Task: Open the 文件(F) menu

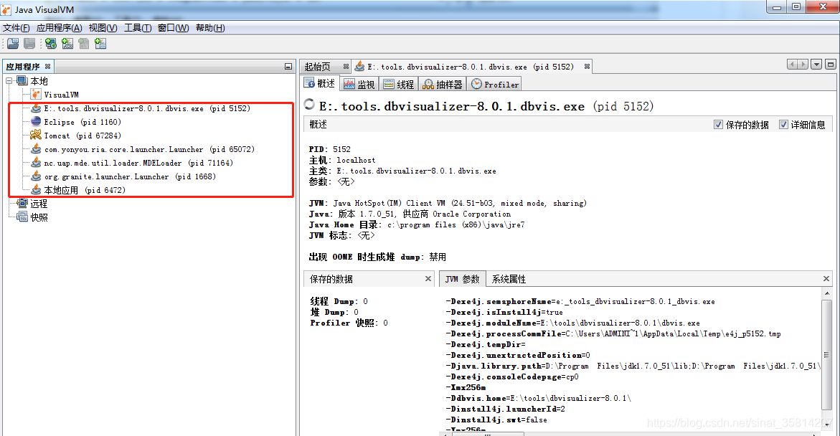Action: (x=16, y=28)
